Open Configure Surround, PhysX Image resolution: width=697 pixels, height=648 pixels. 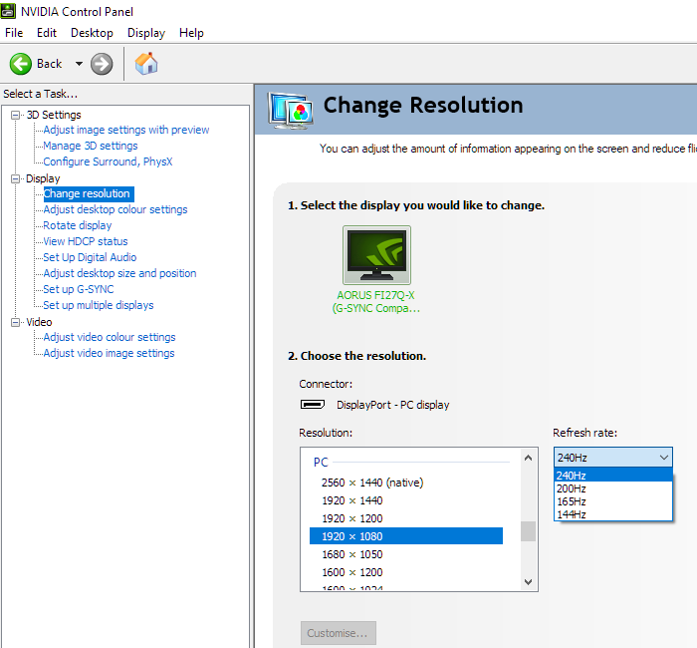(108, 162)
